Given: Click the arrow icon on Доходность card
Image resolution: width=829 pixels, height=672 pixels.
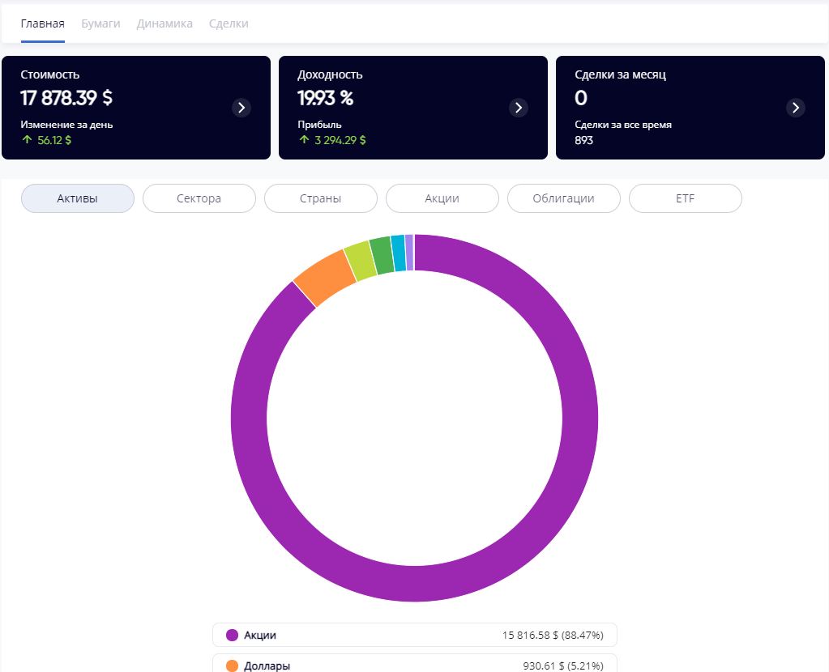Looking at the screenshot, I should 519,108.
